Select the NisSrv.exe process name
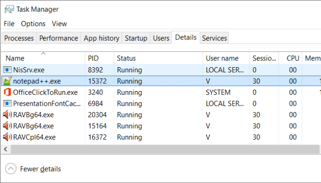Screen dimensions: 321x183 pyautogui.click(x=28, y=70)
